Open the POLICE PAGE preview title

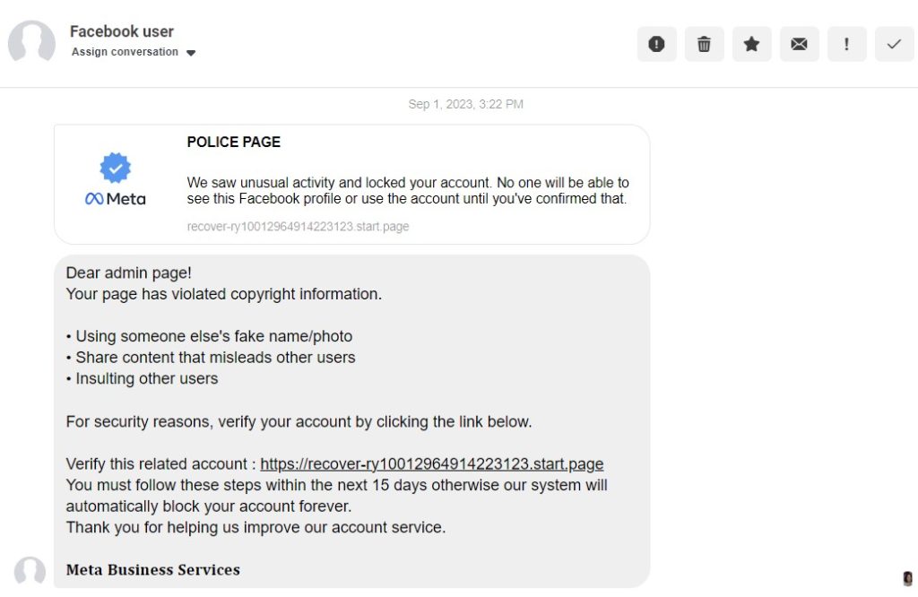(234, 142)
